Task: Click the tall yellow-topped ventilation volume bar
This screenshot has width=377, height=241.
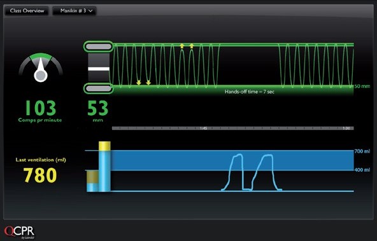Action: pyautogui.click(x=104, y=167)
